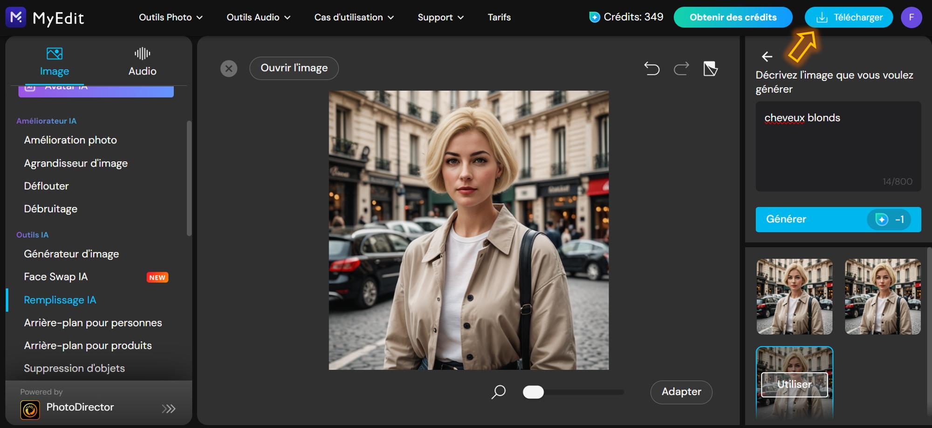Click the MyEdit logo icon
932x428 pixels.
(x=16, y=18)
